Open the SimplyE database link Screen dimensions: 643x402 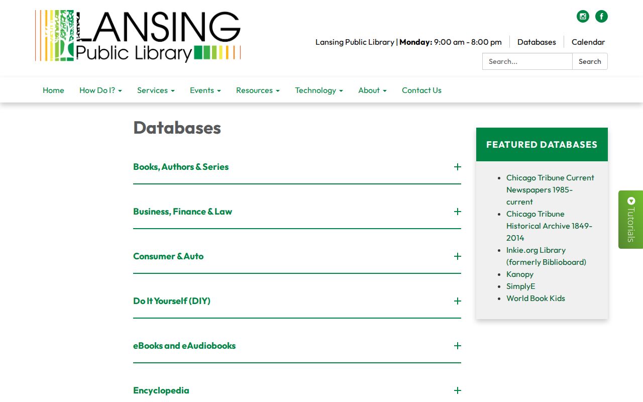pos(521,286)
